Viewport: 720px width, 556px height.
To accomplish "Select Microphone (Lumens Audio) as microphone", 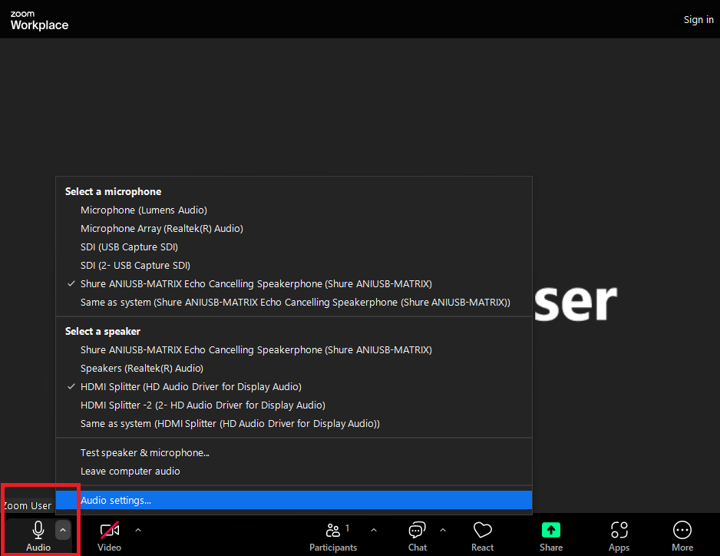I will 144,210.
